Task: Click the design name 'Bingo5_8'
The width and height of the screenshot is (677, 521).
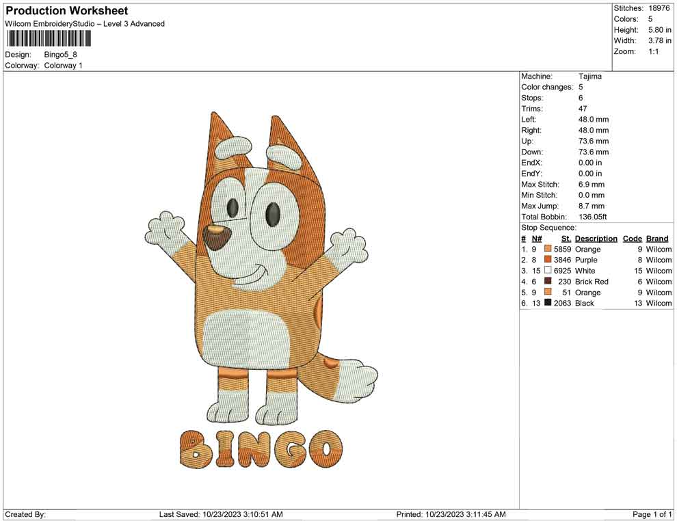Action: [60, 55]
